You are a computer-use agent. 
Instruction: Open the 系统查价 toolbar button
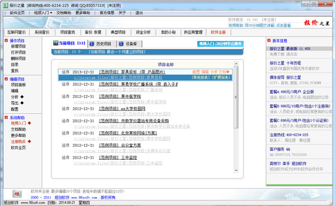(42, 32)
